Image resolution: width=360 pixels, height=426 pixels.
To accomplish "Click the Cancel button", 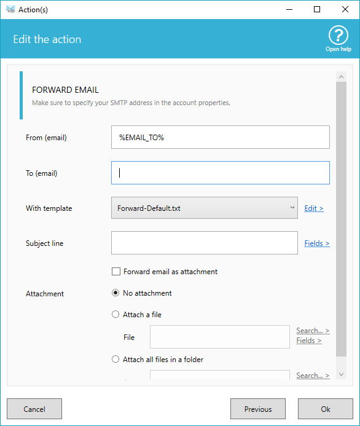I will (x=34, y=409).
